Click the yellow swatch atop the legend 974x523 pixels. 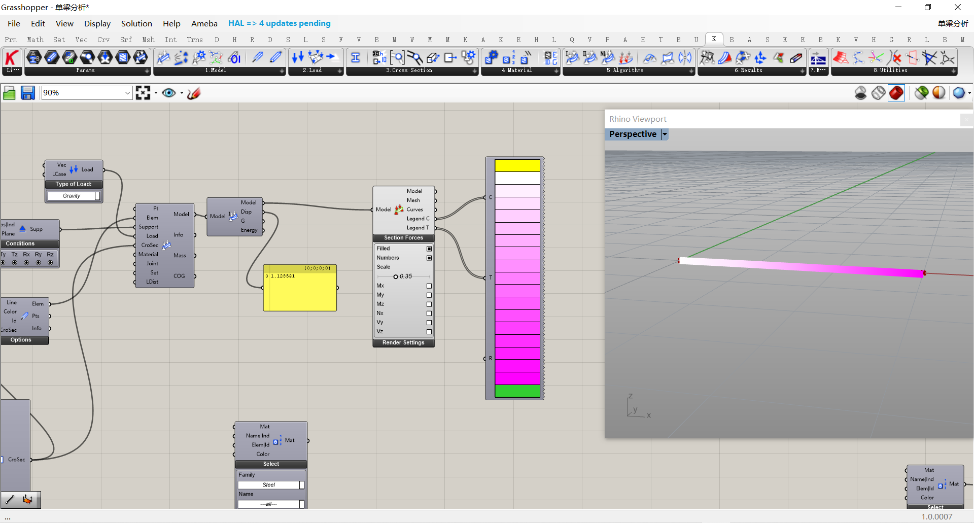pos(517,166)
